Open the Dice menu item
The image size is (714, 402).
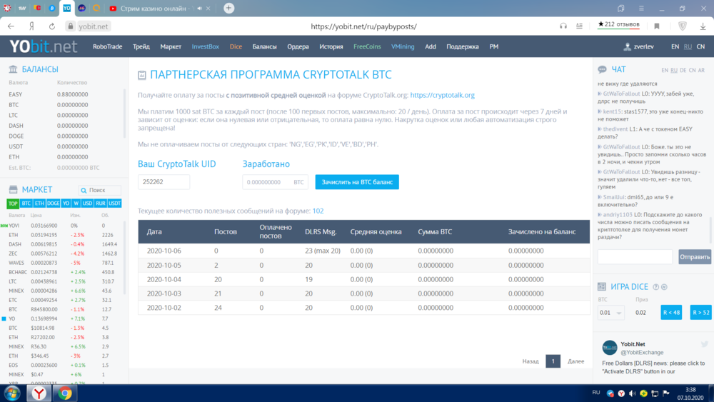[x=236, y=46]
